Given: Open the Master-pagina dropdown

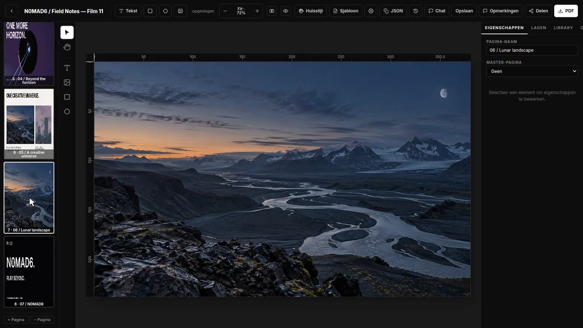Looking at the screenshot, I should (532, 71).
